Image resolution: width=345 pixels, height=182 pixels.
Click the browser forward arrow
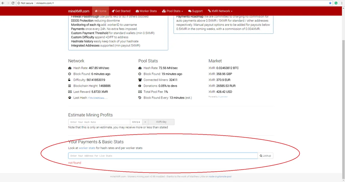(8, 3)
